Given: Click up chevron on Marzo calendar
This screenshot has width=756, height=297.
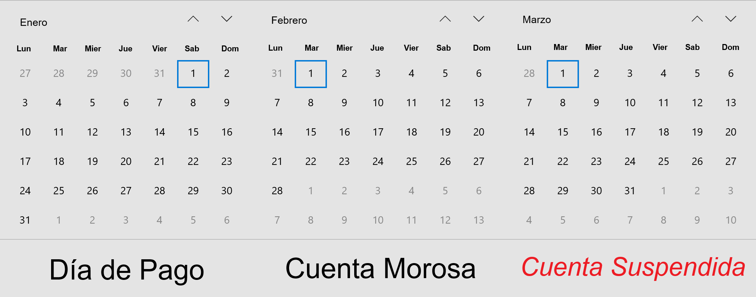Looking at the screenshot, I should coord(697,19).
